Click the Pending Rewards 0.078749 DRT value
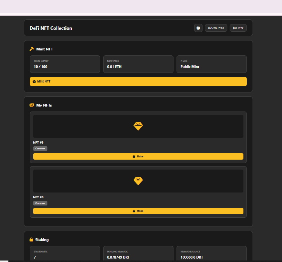The image size is (282, 262). point(118,257)
